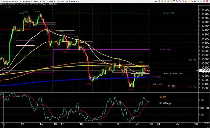The height and width of the screenshot is (128, 210).
Task: Click the crossed lines icon beside the cloud
Action: tap(159, 1)
